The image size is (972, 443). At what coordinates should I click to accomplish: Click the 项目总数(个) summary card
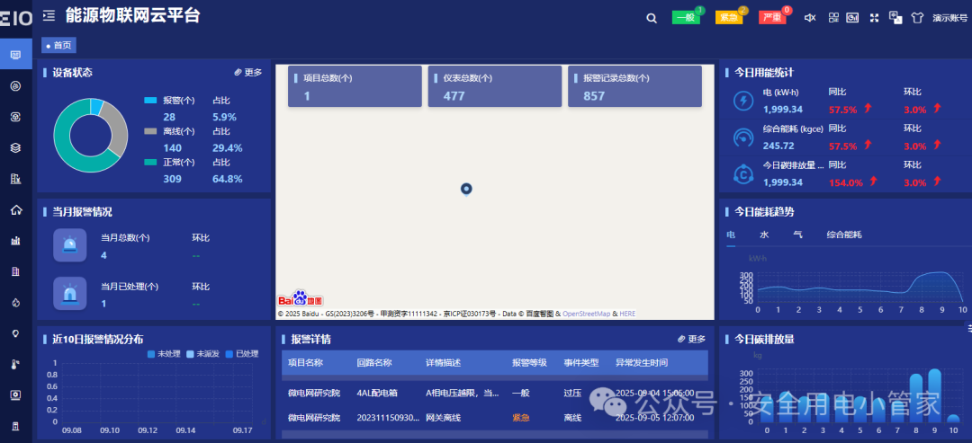click(355, 86)
